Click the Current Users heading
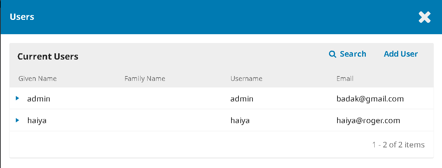Viewport: 442px width, 168px height. click(x=48, y=57)
